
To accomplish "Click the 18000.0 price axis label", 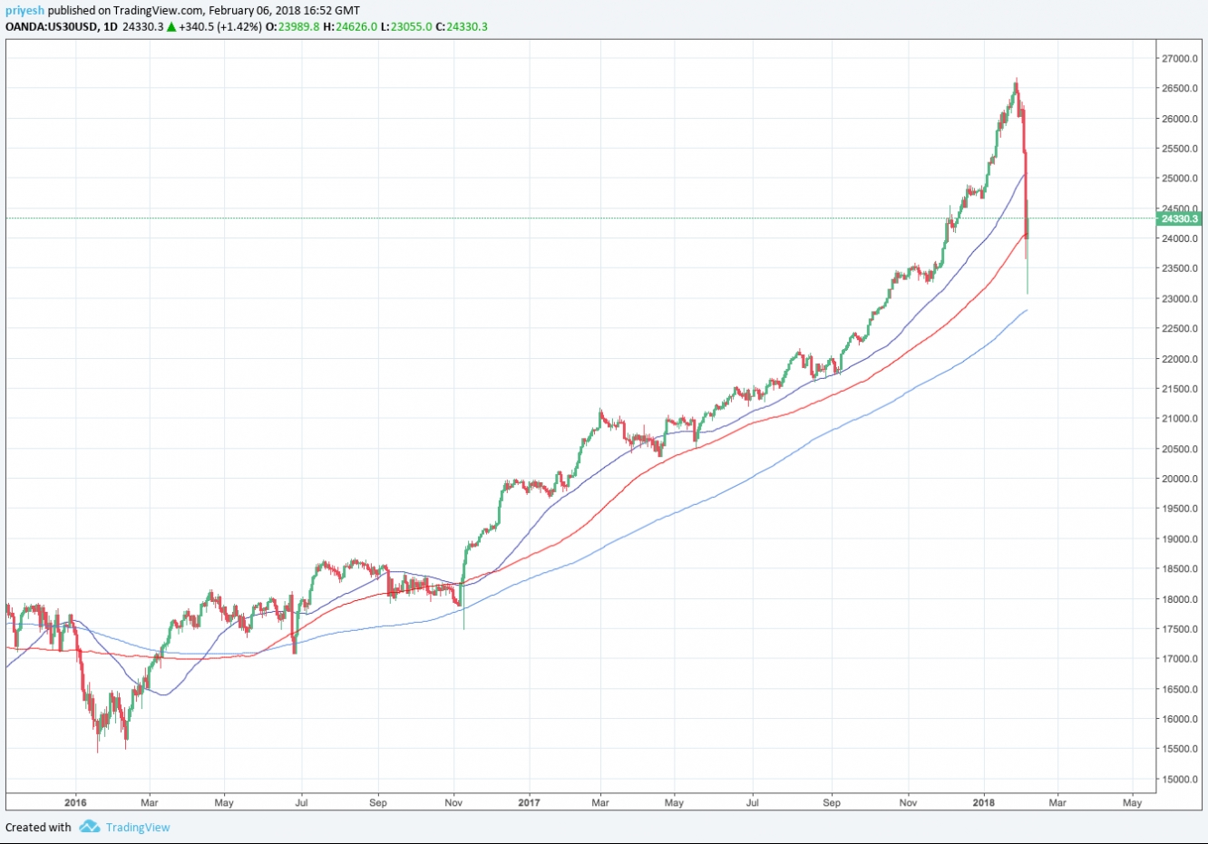I will pyautogui.click(x=1179, y=599).
